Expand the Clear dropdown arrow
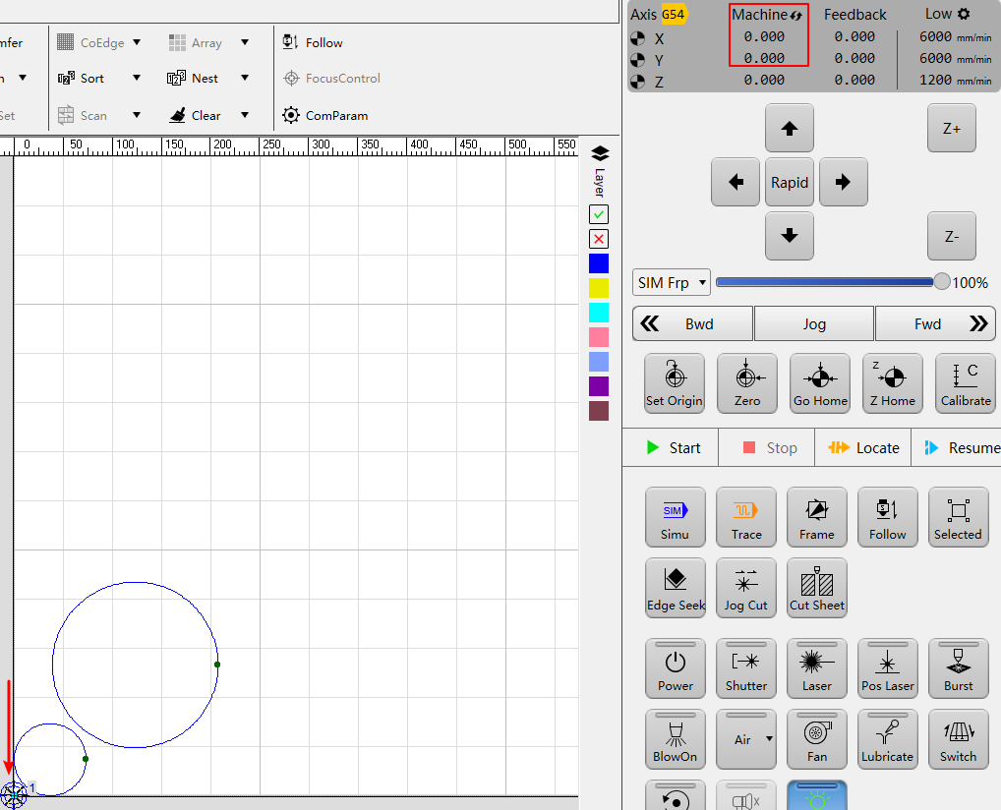Screen dimensions: 1001x810 [245, 115]
